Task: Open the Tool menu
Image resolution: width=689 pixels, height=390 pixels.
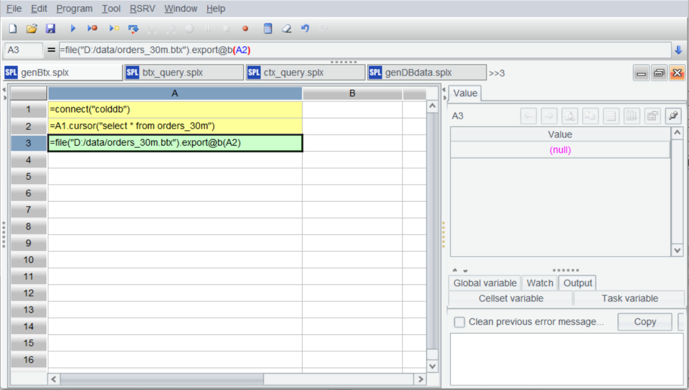Action: point(111,9)
